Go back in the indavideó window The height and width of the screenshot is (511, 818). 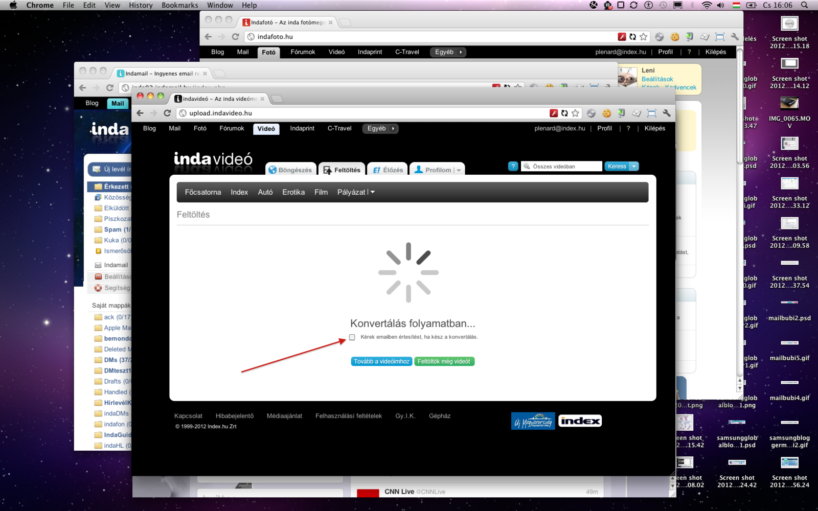point(140,113)
